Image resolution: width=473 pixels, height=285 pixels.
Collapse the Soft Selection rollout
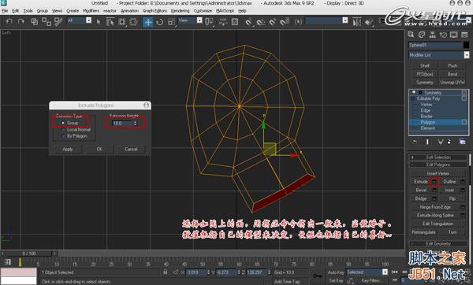438,157
